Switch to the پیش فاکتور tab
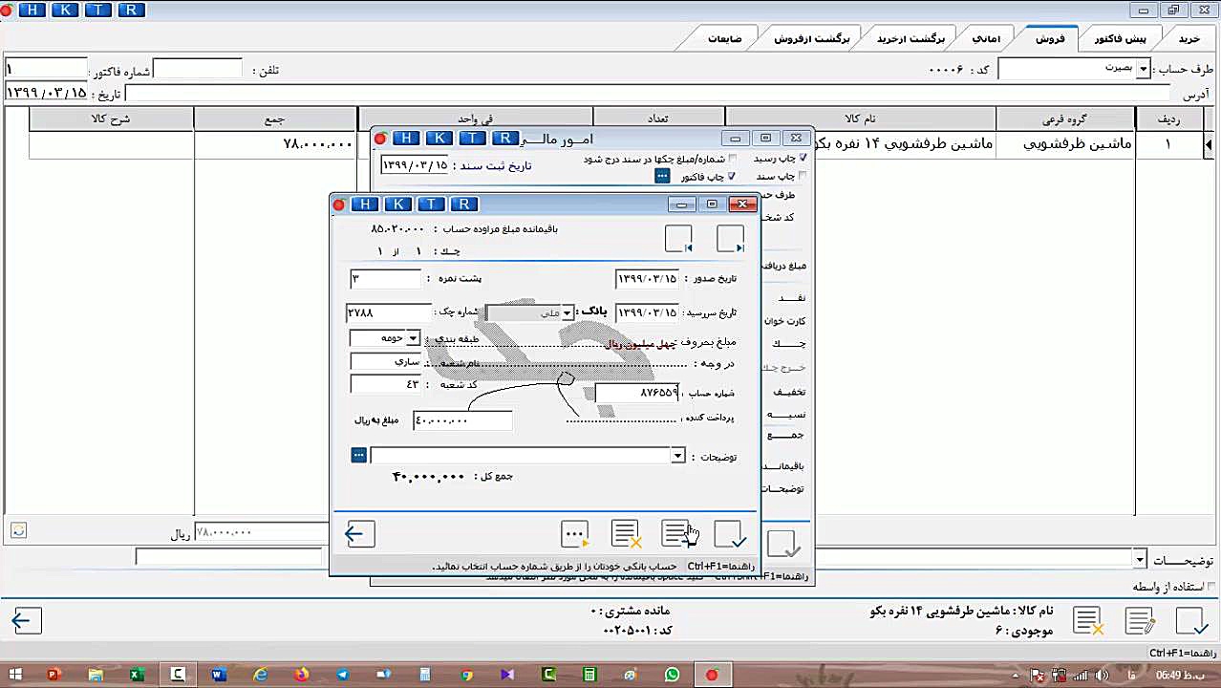 tap(1120, 38)
